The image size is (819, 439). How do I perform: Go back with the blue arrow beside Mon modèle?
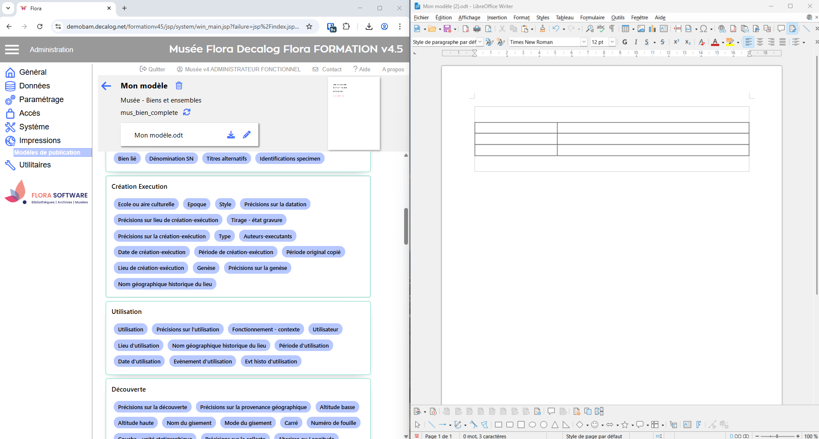106,86
